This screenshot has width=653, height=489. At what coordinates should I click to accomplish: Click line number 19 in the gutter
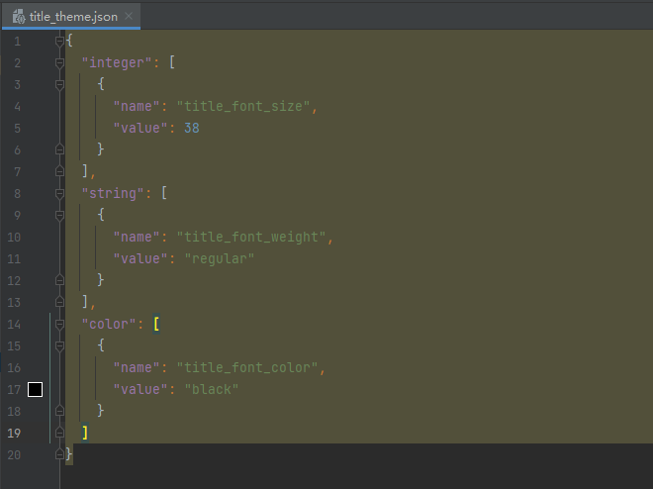(14, 434)
